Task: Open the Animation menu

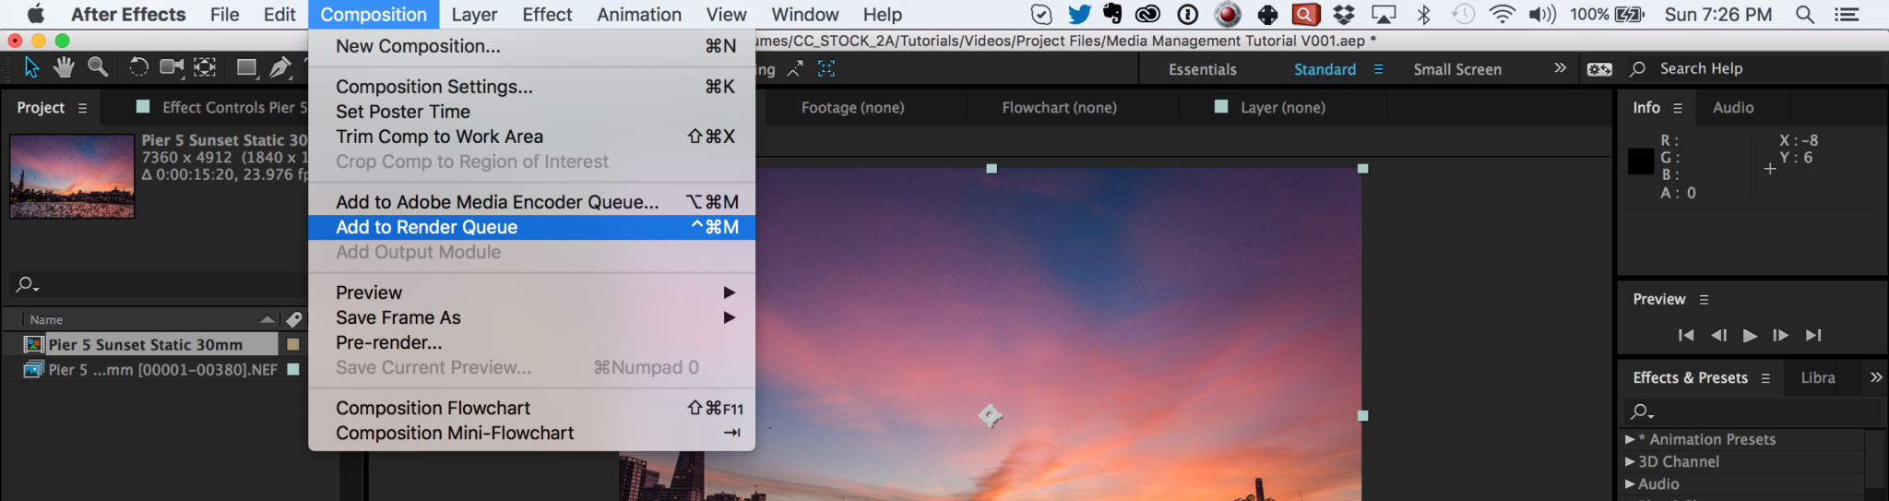Action: tap(639, 15)
